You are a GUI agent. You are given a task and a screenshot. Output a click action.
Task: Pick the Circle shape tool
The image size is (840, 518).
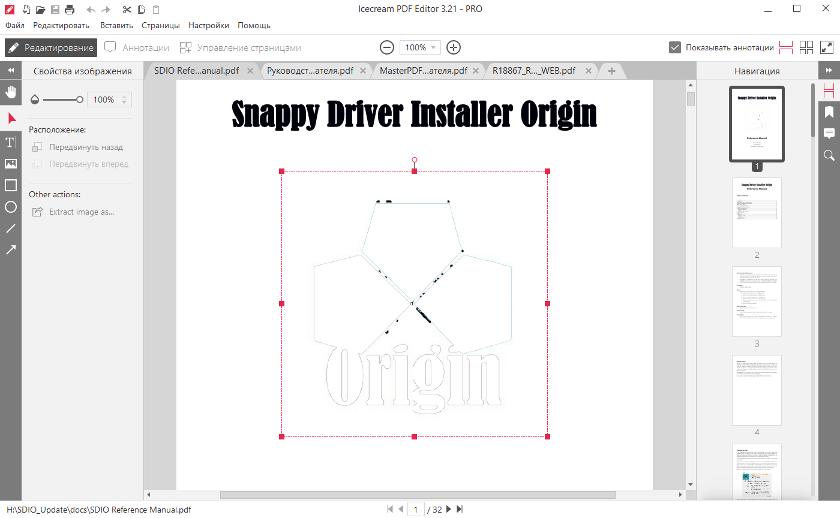tap(10, 207)
